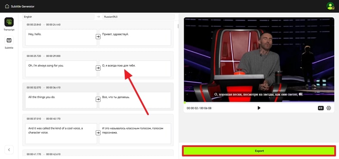Click the Subtitle Generator title
Viewport: 339px width, 159px height.
click(23, 6)
